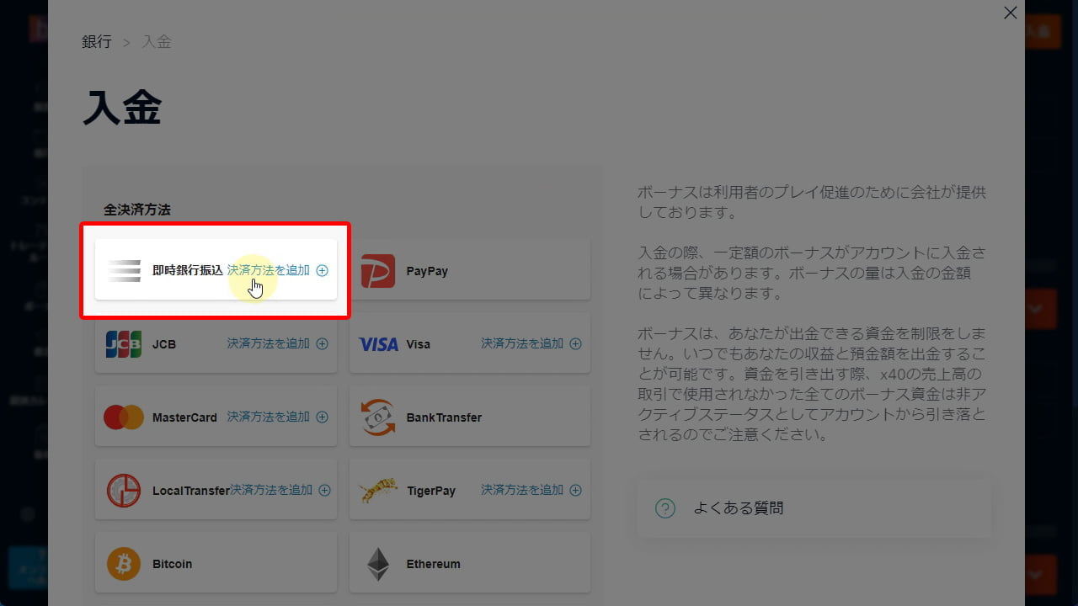Add payment method for Visa
1078x606 pixels.
click(522, 343)
